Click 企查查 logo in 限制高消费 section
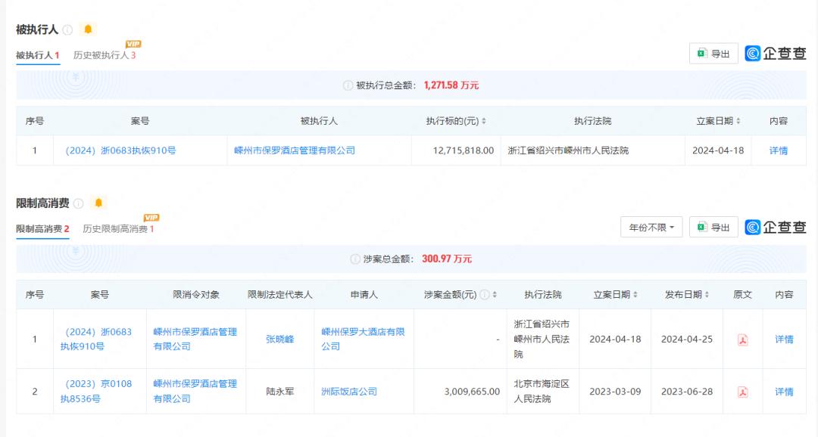 [776, 227]
